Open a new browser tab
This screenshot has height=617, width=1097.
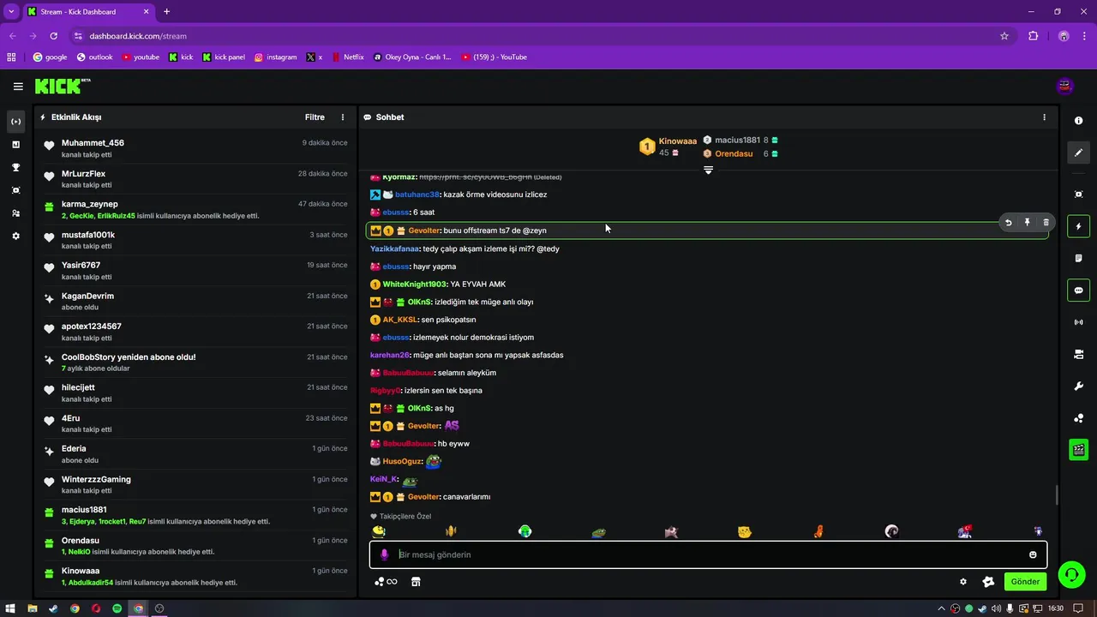(x=166, y=12)
